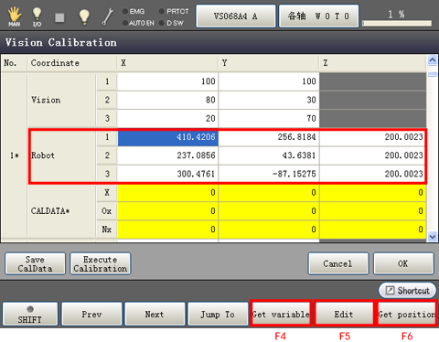Click the VS068A4 A robot button

coord(236,16)
